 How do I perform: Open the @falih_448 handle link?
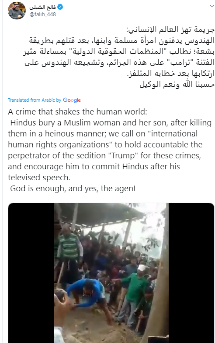click(x=42, y=14)
